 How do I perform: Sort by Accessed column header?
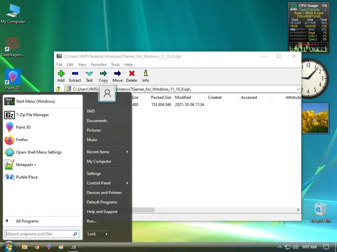point(255,97)
